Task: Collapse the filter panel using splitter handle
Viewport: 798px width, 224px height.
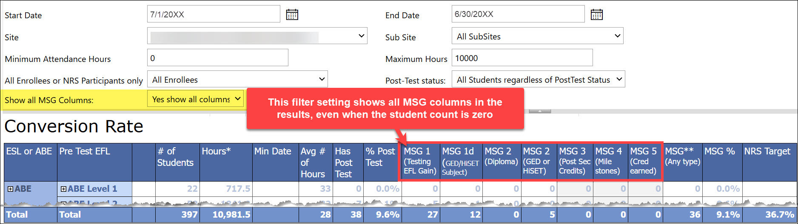Action: click(x=539, y=111)
